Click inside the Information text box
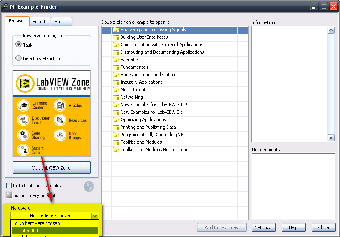 (x=290, y=84)
